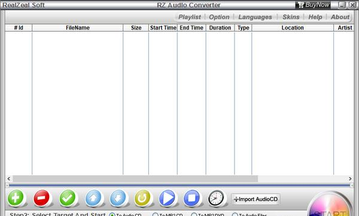Screen dimensions: 359x216
Task: Sort by the Duration column header
Action: (x=220, y=28)
